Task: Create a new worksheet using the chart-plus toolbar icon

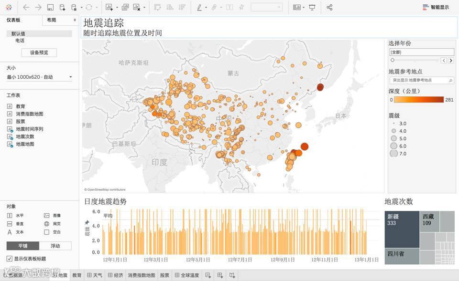Action: click(109, 7)
